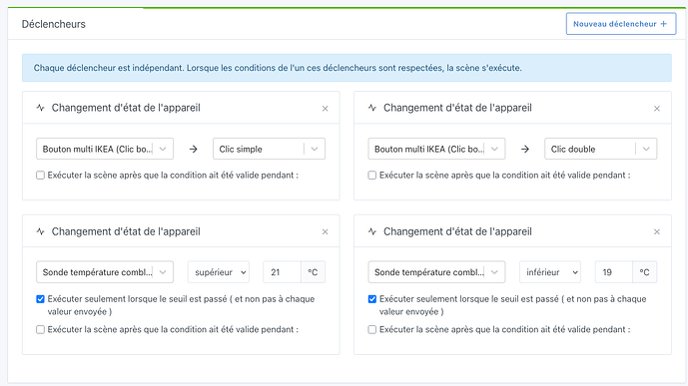Uncheck threshold-only option in supérieur card
688x386 pixels.
pyautogui.click(x=40, y=299)
